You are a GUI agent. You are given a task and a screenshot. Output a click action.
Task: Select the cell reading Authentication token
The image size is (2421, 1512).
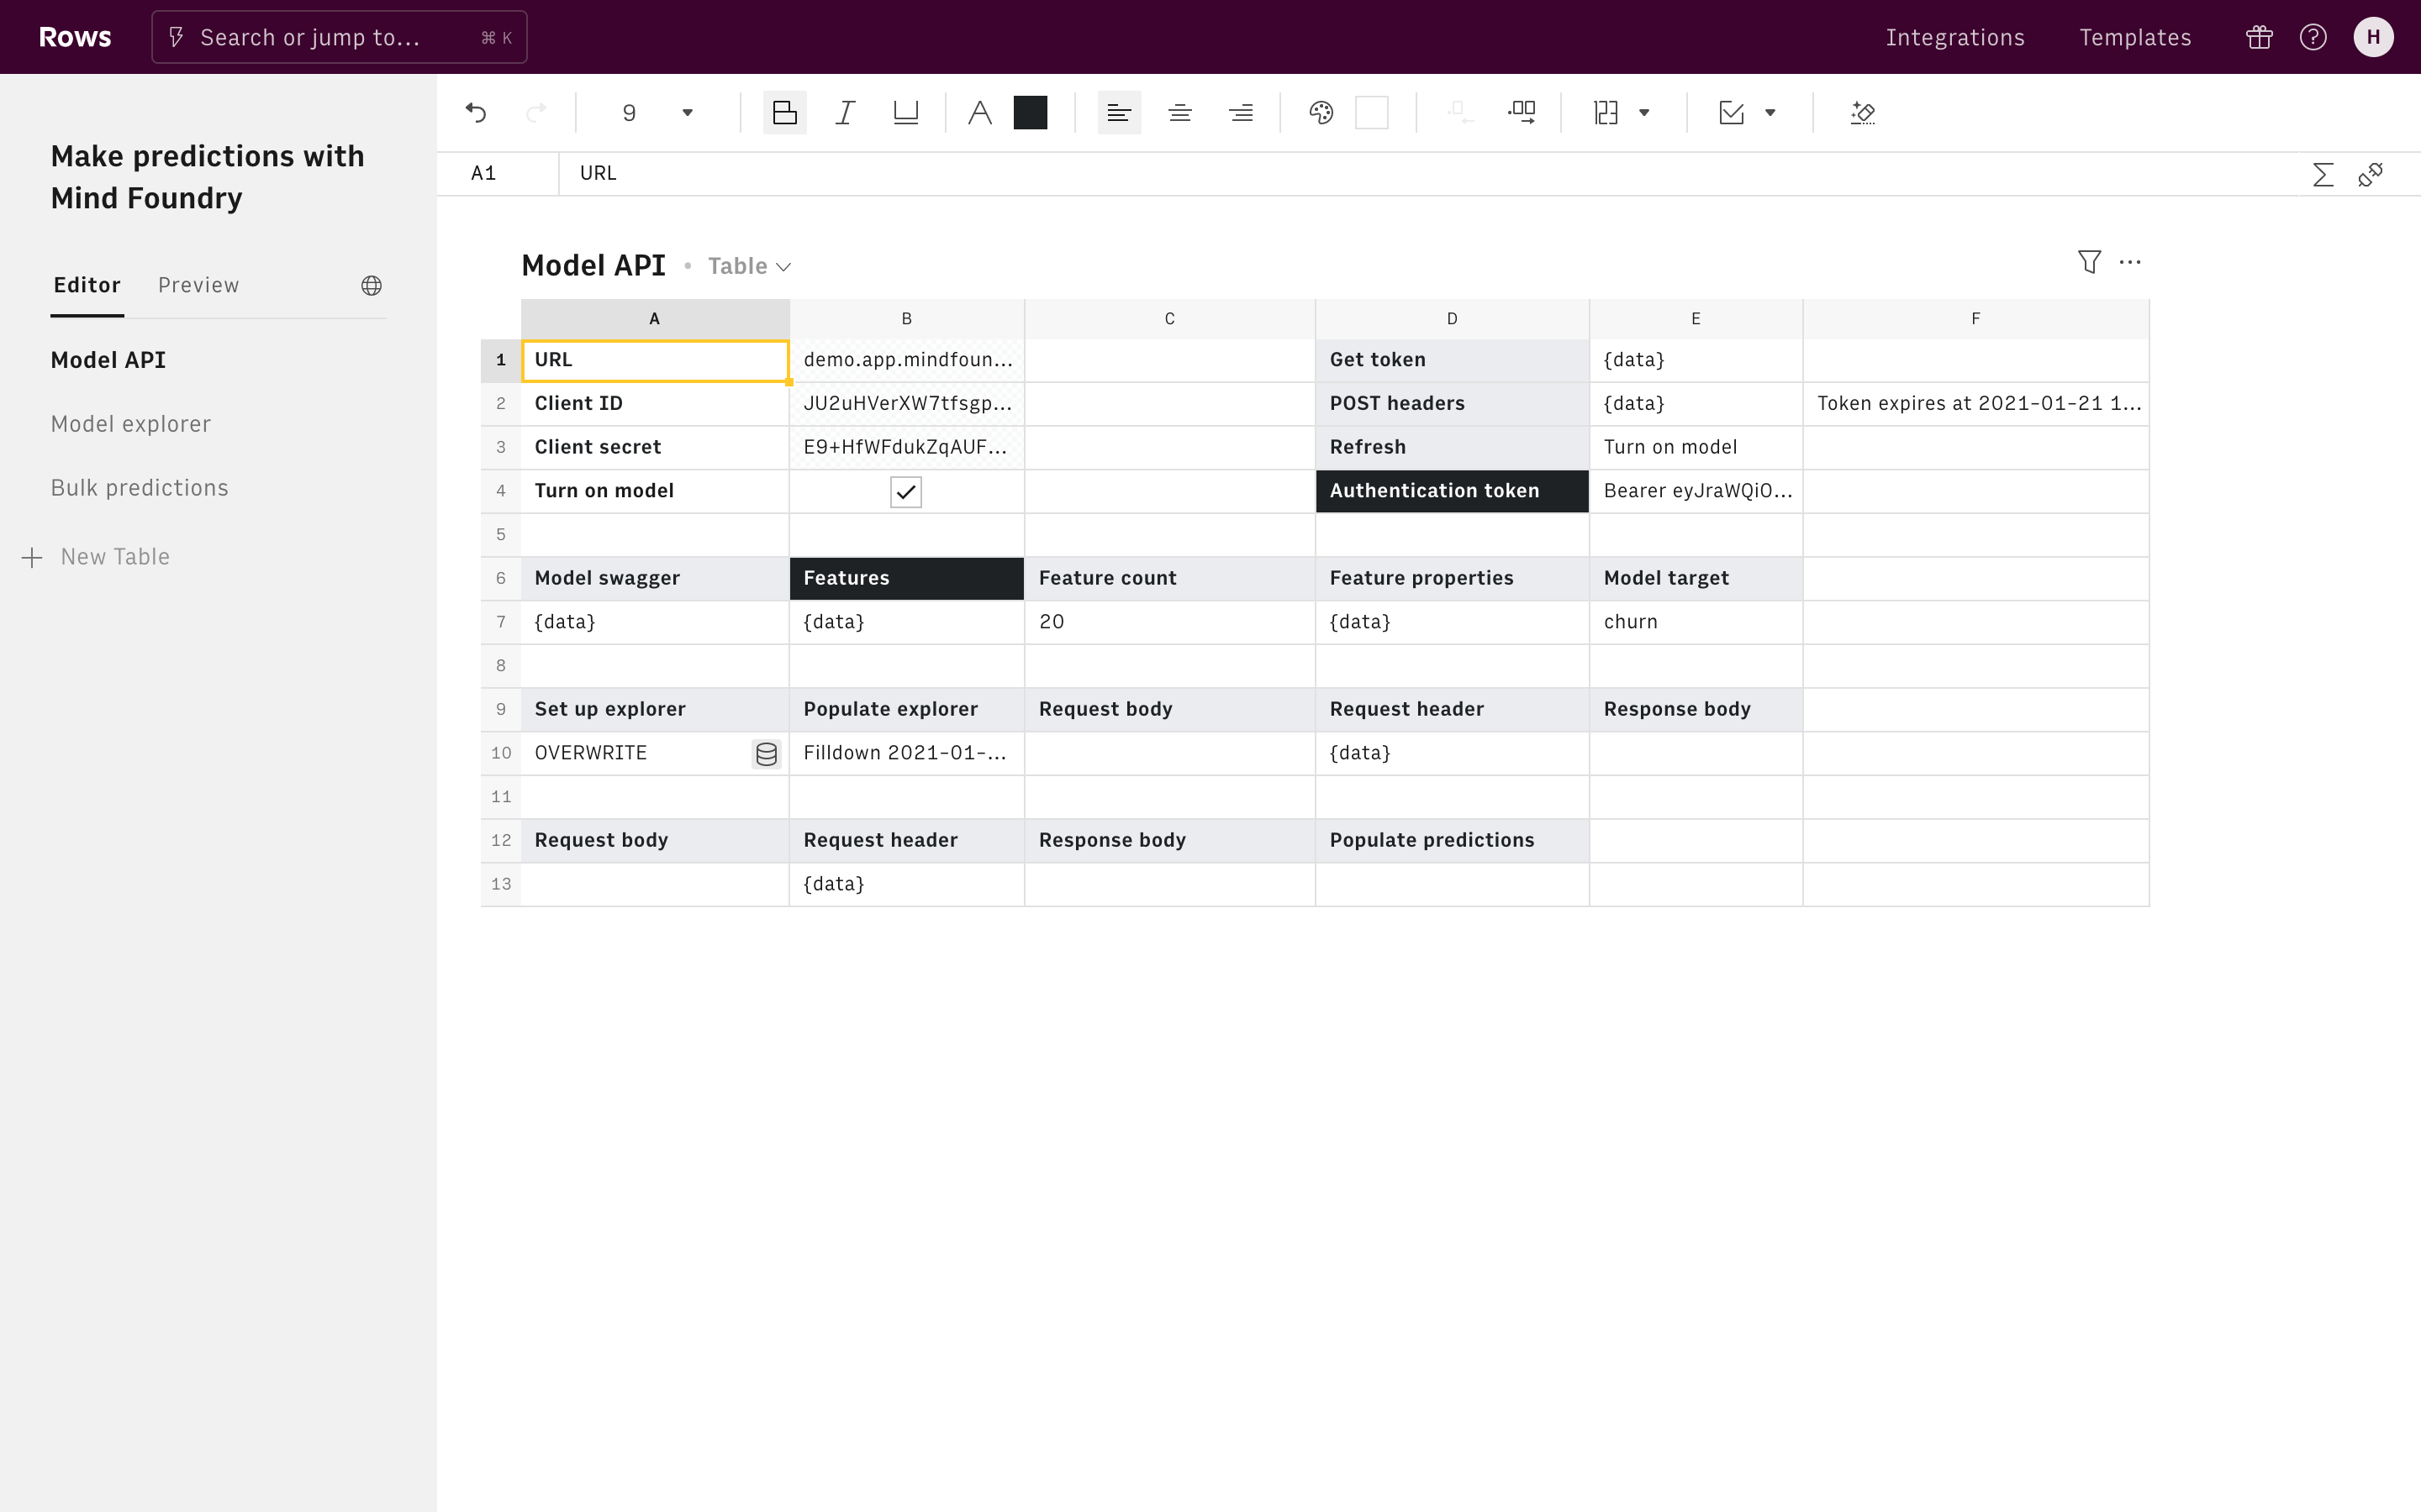pos(1452,491)
